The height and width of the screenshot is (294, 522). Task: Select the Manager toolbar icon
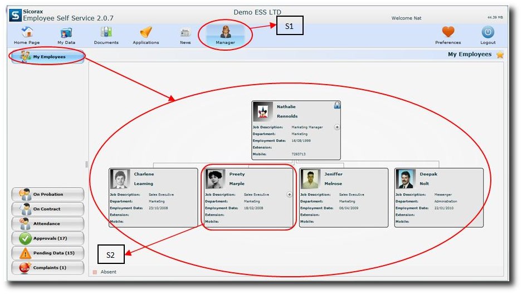click(x=226, y=32)
